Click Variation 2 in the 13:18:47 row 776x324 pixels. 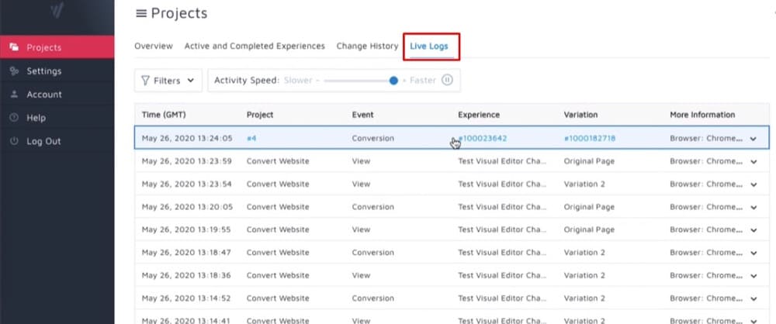[x=584, y=252]
